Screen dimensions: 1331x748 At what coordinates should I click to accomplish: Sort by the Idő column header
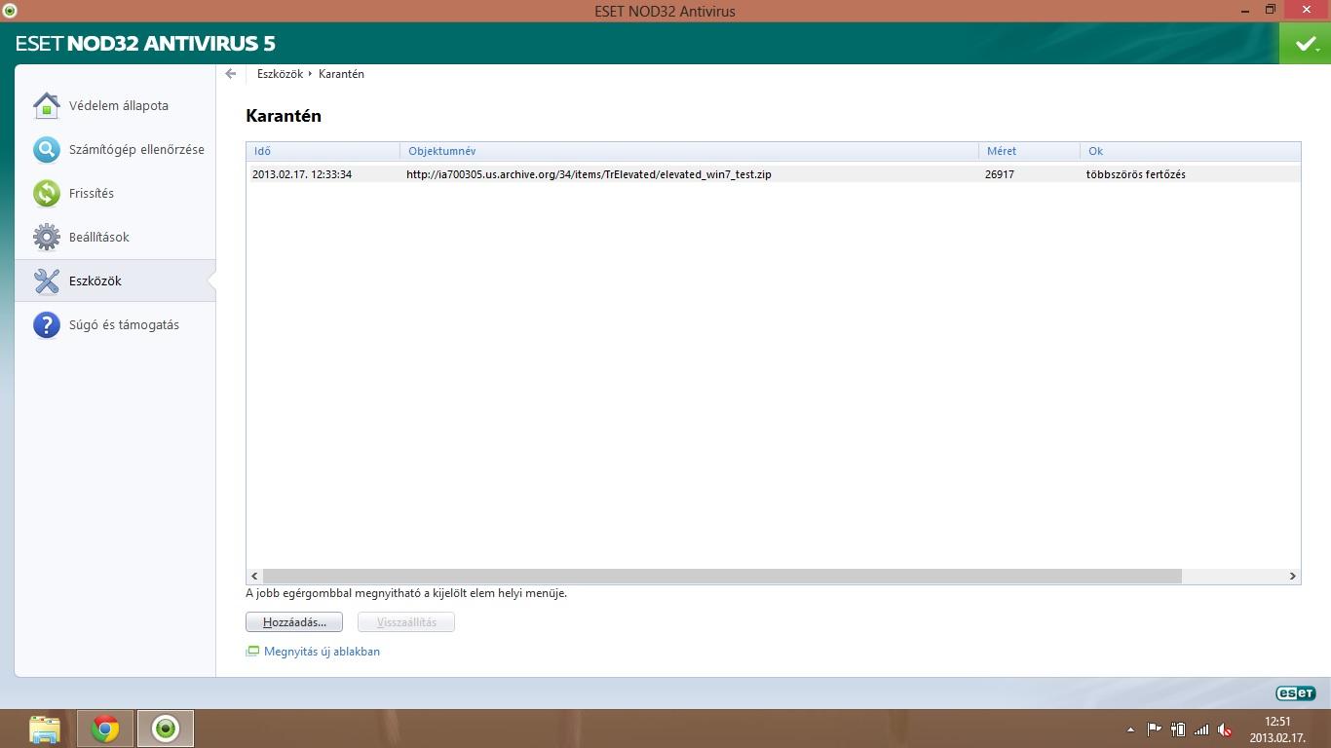(323, 151)
